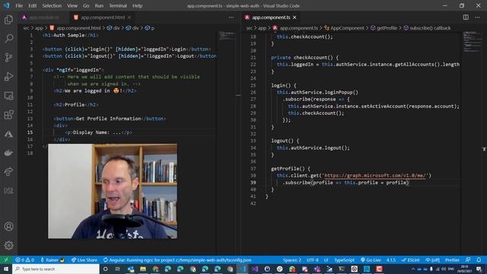Image resolution: width=487 pixels, height=274 pixels.
Task: Open Source Control view in activity bar
Action: point(8,58)
